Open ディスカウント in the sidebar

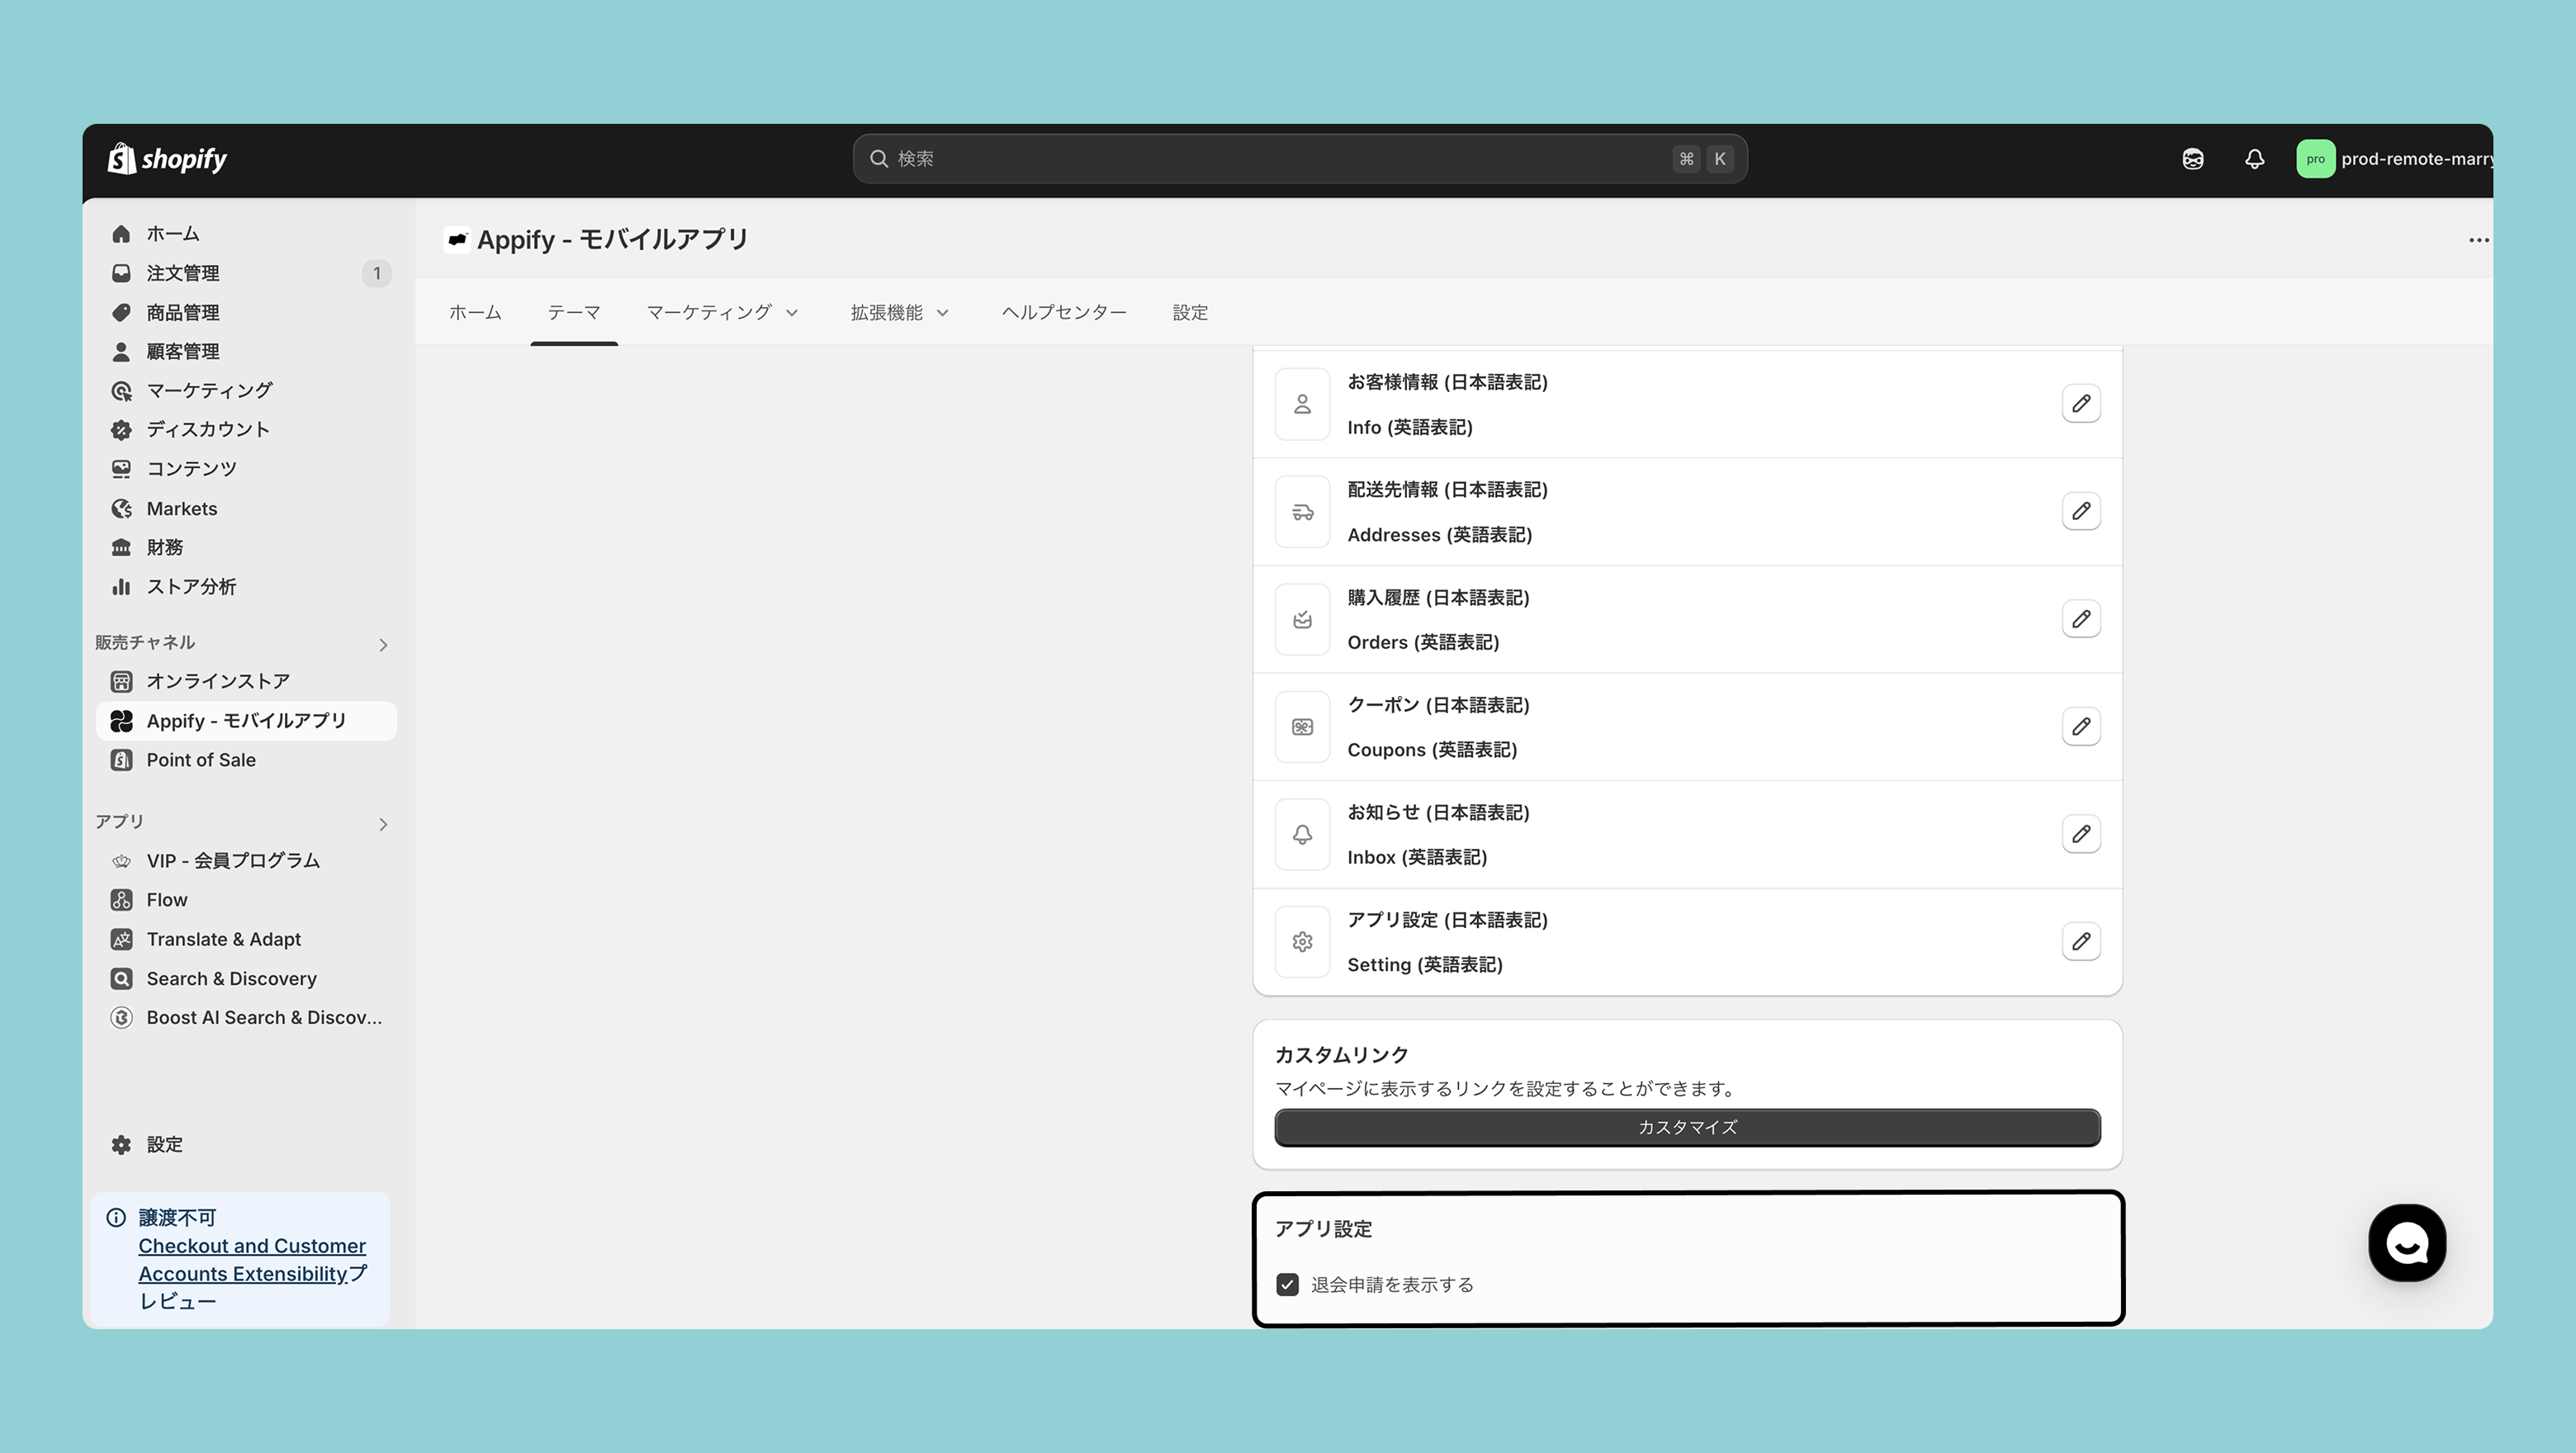[246, 430]
